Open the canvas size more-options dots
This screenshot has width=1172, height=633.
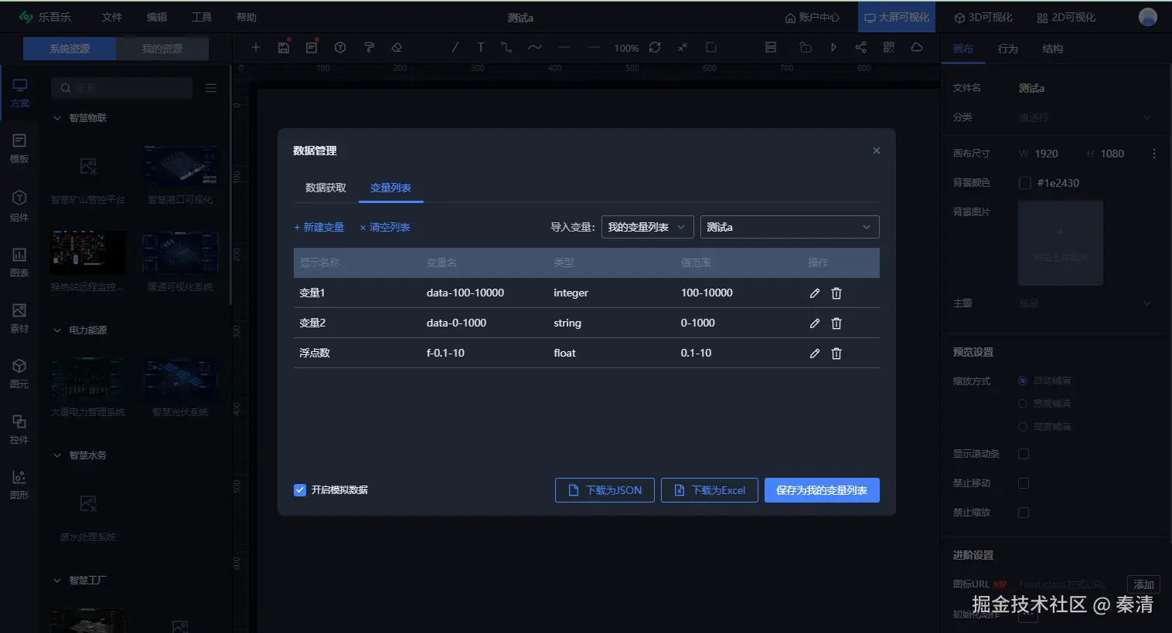point(1154,154)
